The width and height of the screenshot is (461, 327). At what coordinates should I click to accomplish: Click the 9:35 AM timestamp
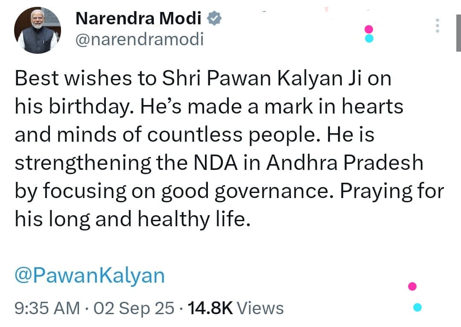tap(47, 308)
